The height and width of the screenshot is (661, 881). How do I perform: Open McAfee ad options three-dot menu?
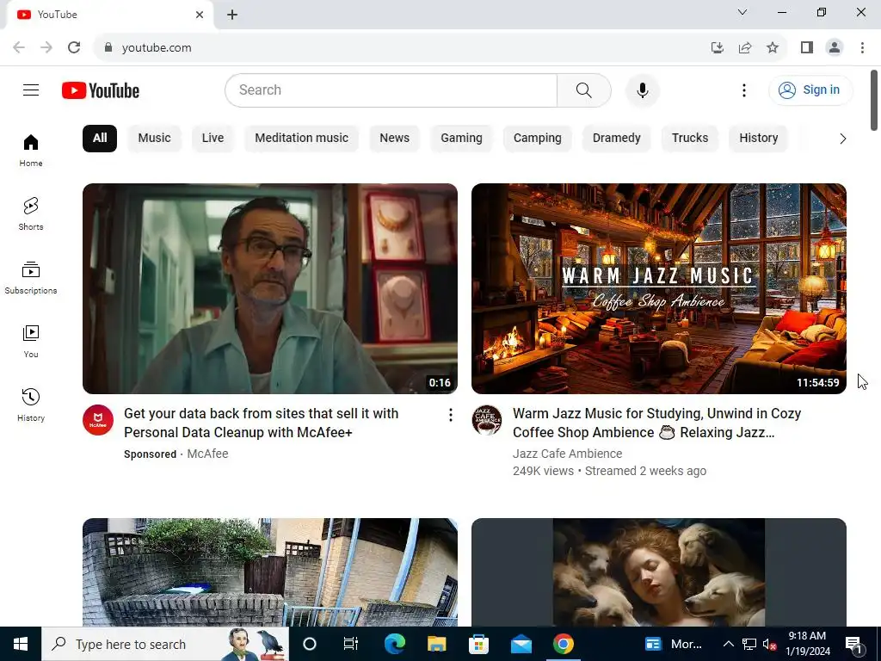click(450, 415)
